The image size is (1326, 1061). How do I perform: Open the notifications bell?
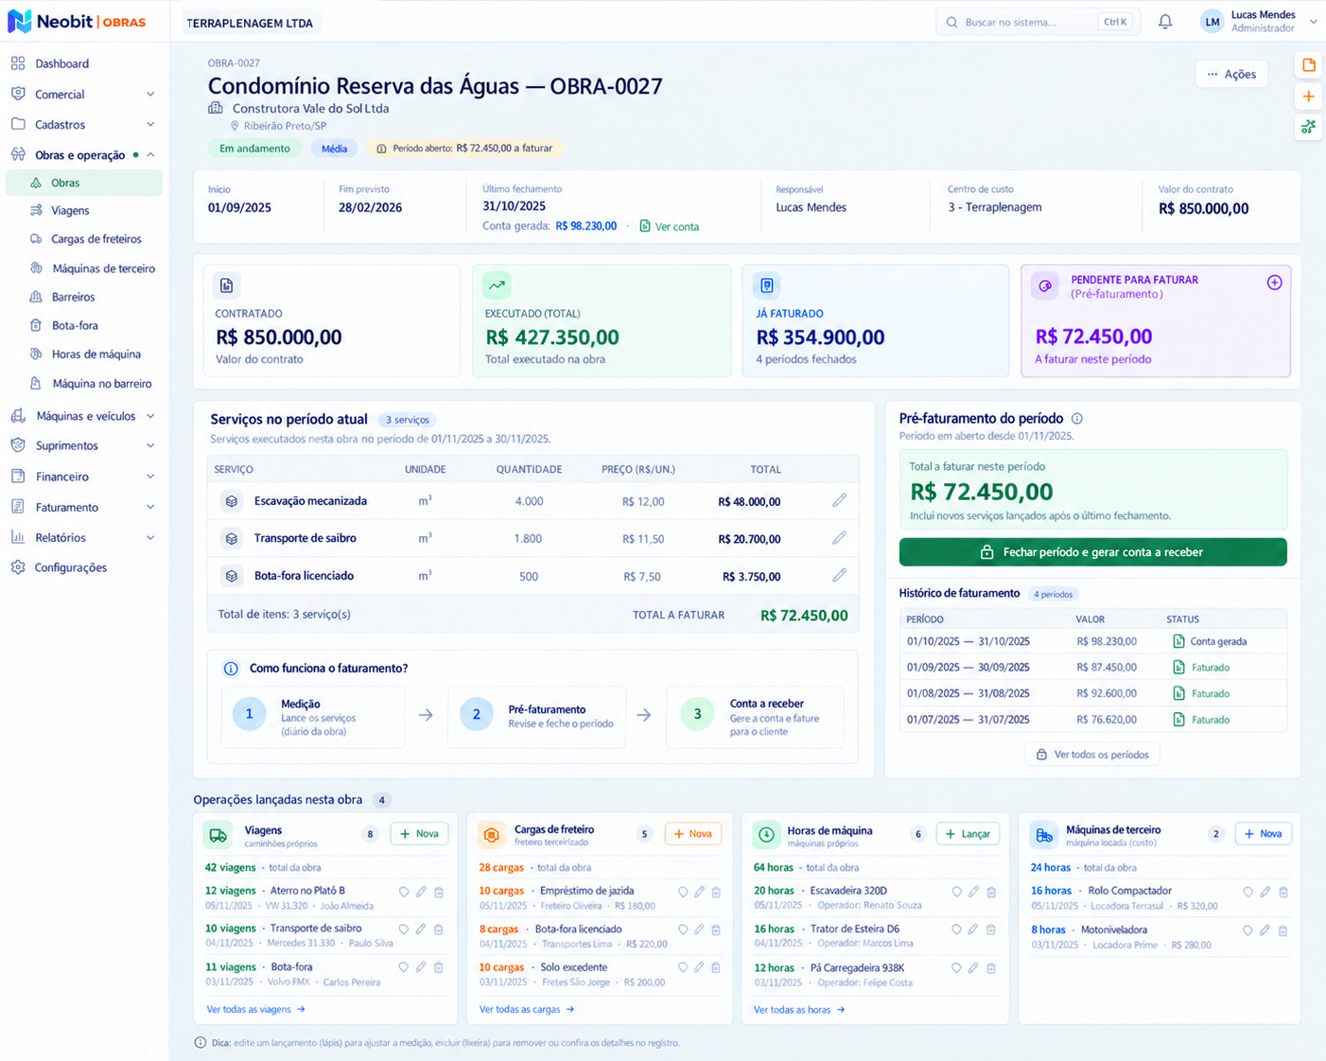1165,22
